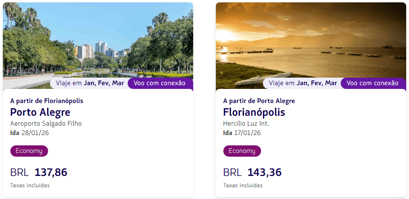
Task: Click "Aeroporto Salgado Filho" airport name
Action: [46, 124]
